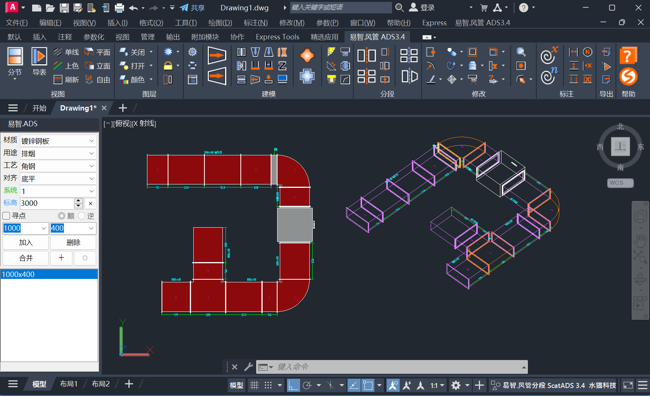Select the 逆 radio button
The width and height of the screenshot is (650, 396).
82,216
